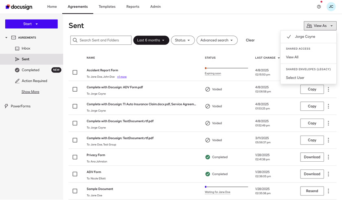Click the voided icon for ADV Form.pdf row

click(208, 89)
